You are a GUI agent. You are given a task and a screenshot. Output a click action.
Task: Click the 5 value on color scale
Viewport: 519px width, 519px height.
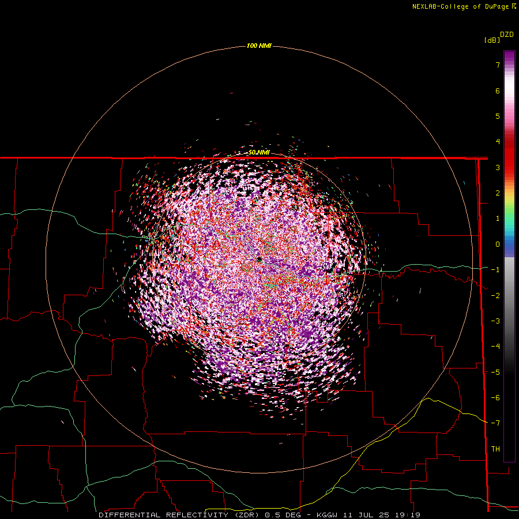[x=498, y=116]
